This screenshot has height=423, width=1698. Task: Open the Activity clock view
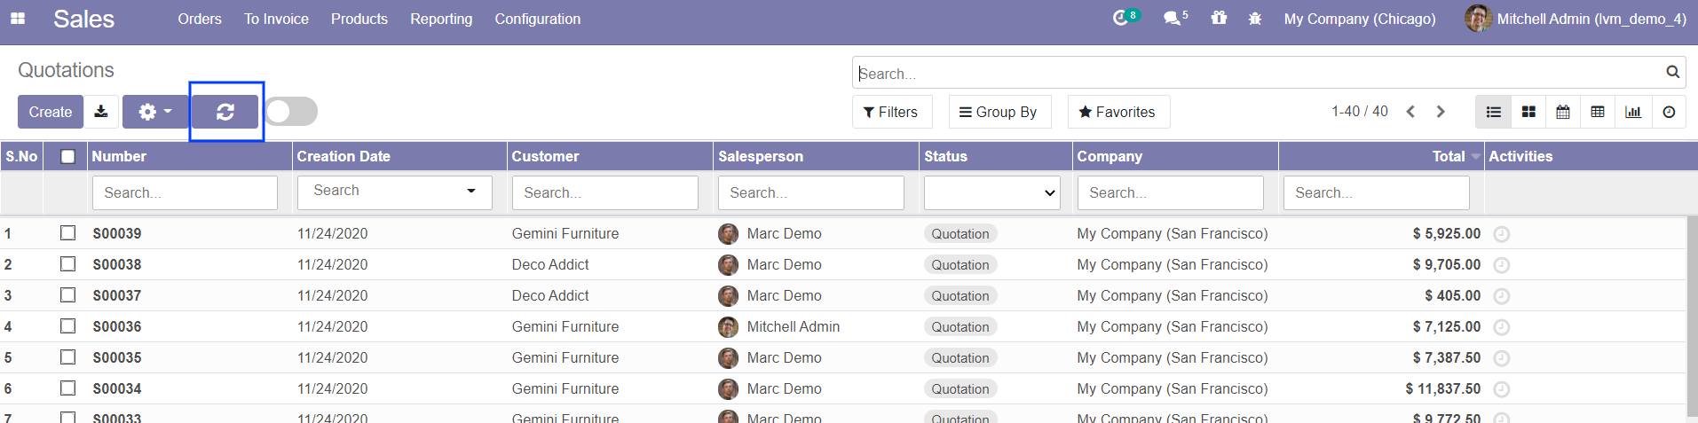[1669, 112]
